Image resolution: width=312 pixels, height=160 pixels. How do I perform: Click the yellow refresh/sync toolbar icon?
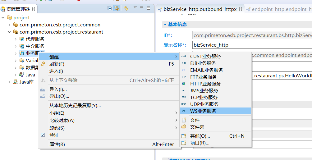tap(126, 8)
